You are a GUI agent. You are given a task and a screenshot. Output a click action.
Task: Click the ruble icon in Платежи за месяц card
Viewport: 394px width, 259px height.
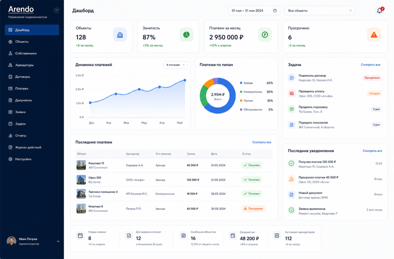click(265, 35)
